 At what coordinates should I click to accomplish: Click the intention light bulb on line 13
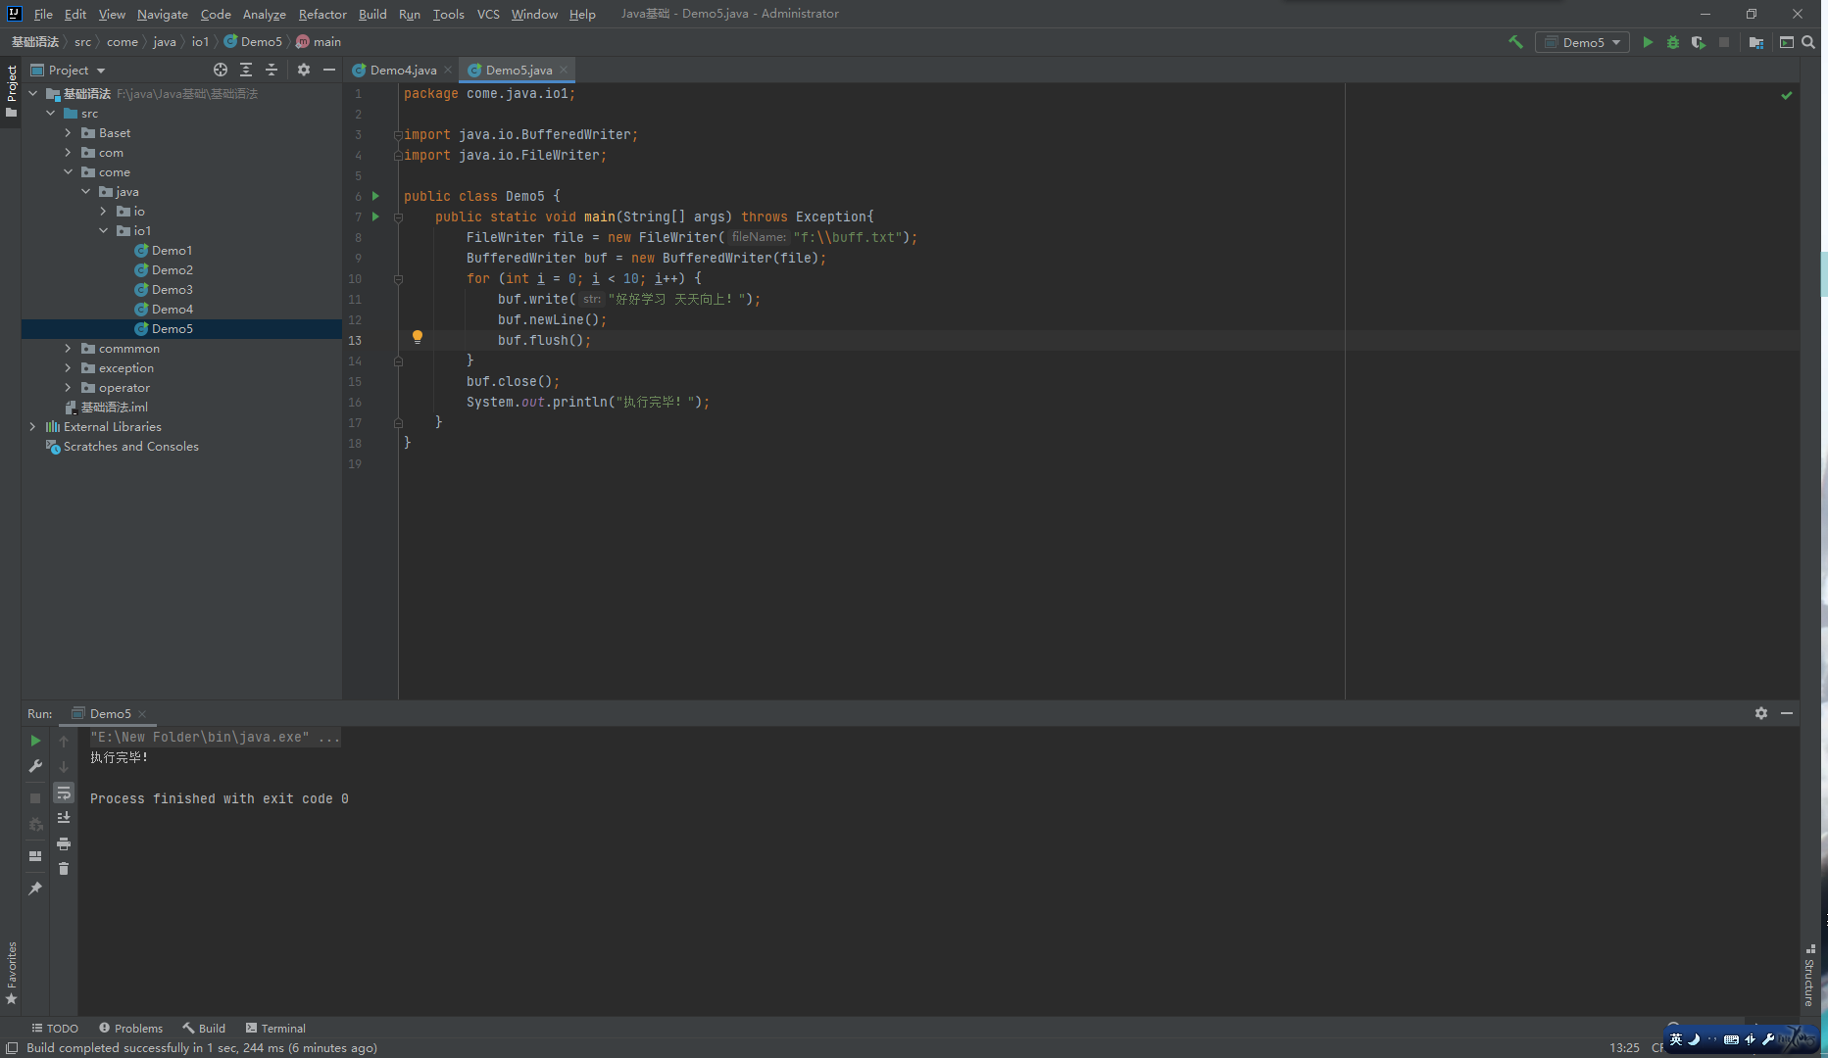[x=418, y=337]
